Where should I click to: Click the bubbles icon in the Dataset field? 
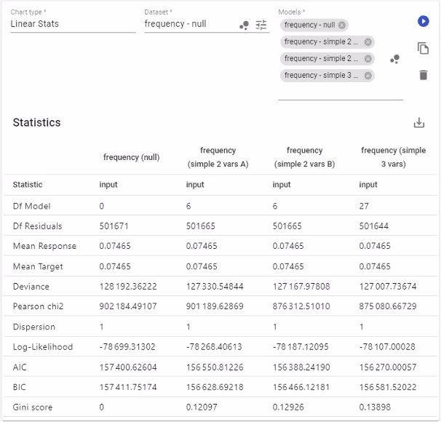point(244,25)
